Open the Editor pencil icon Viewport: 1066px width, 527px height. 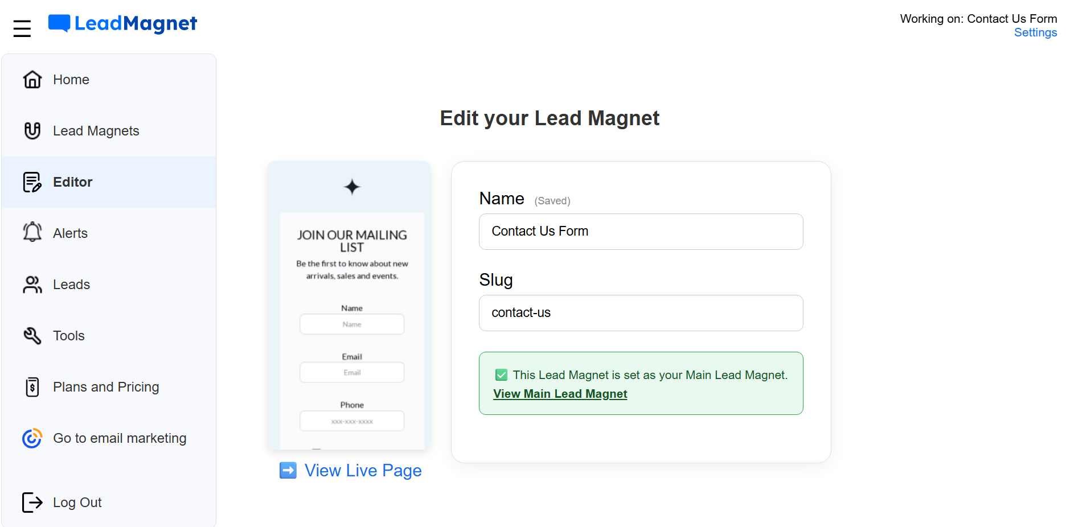point(32,182)
